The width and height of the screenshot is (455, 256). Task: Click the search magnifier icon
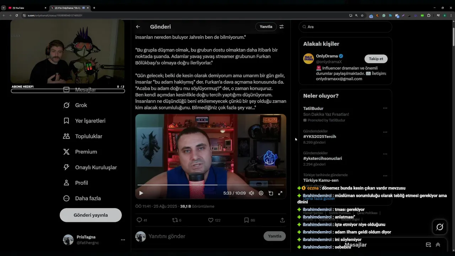[304, 27]
